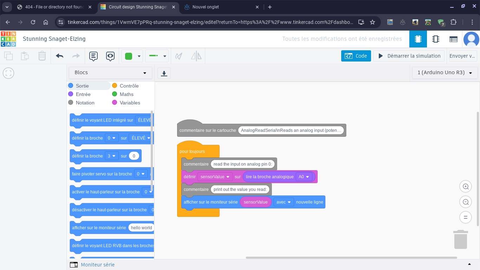
Task: Select the Contrôle block category
Action: [129, 86]
